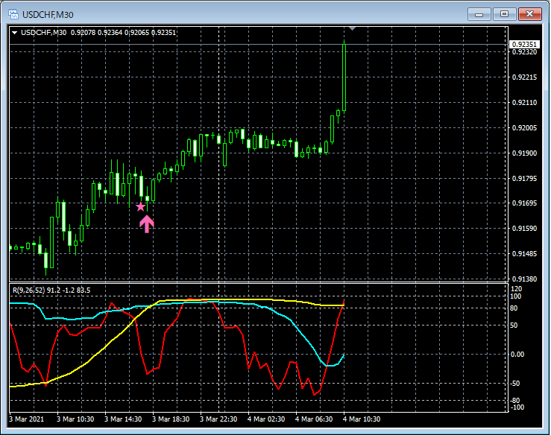
Task: Click price scale value 0.91380
Action: (525, 279)
